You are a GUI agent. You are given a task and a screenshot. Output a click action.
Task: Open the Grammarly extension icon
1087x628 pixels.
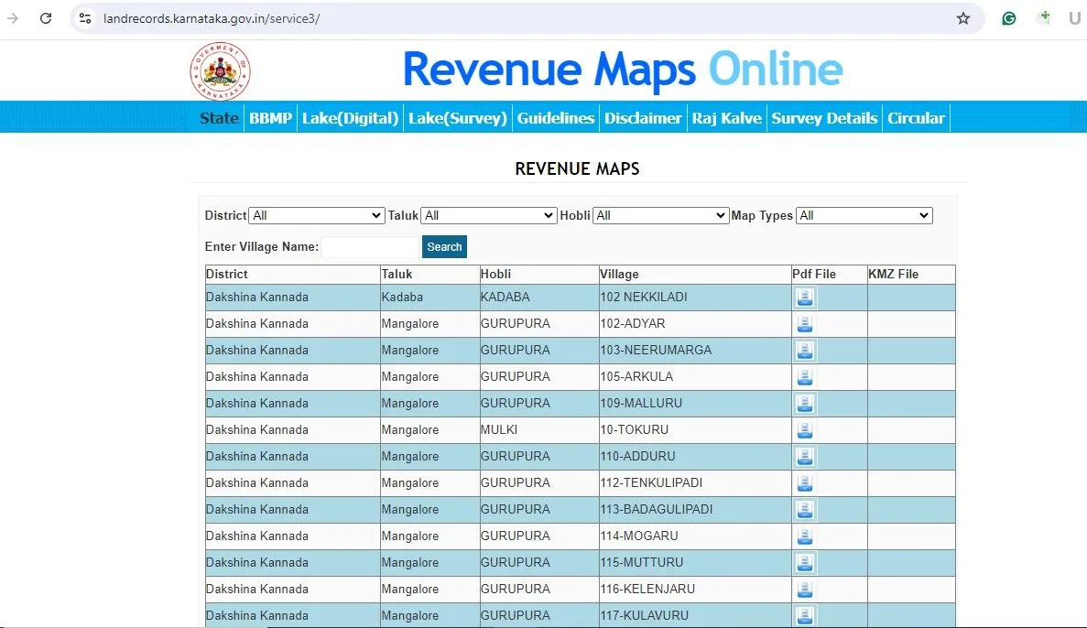point(1009,18)
